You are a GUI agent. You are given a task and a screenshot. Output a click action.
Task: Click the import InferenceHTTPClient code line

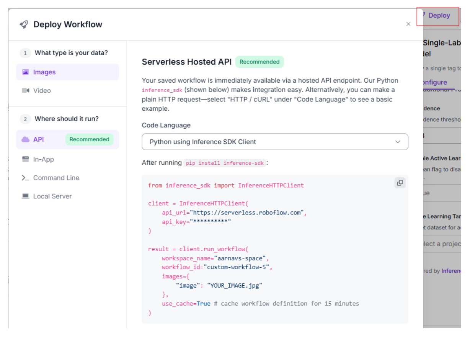click(x=226, y=185)
